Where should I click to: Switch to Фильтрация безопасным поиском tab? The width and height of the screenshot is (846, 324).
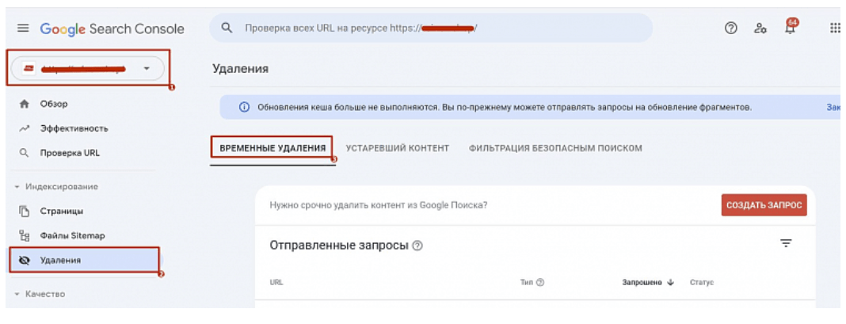click(555, 148)
